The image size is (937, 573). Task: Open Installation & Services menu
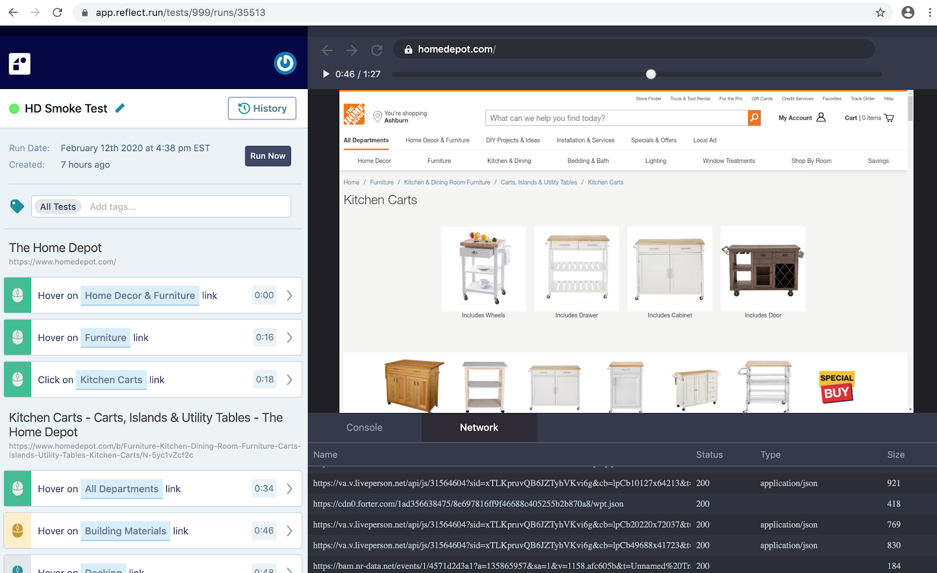(x=586, y=140)
